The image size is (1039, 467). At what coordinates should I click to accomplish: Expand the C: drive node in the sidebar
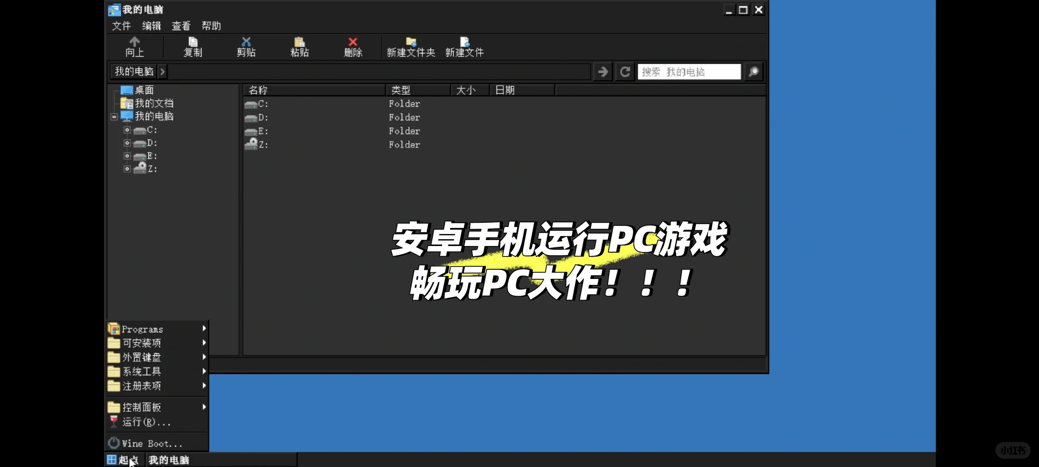[127, 130]
